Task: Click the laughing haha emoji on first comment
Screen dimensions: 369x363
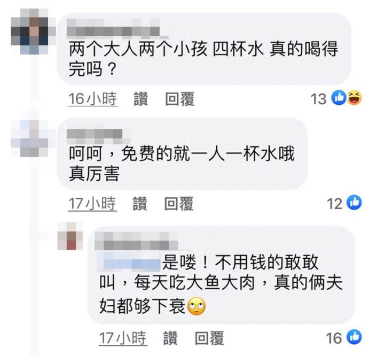Action: (355, 98)
